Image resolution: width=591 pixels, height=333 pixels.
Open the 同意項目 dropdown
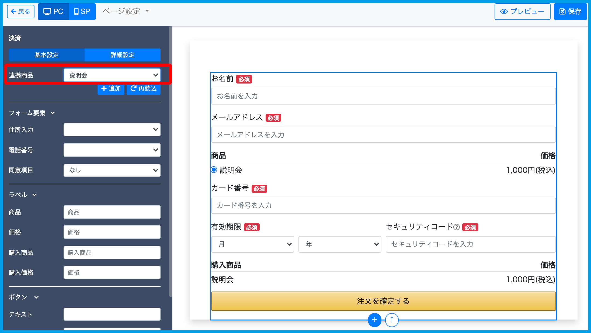[x=112, y=170]
